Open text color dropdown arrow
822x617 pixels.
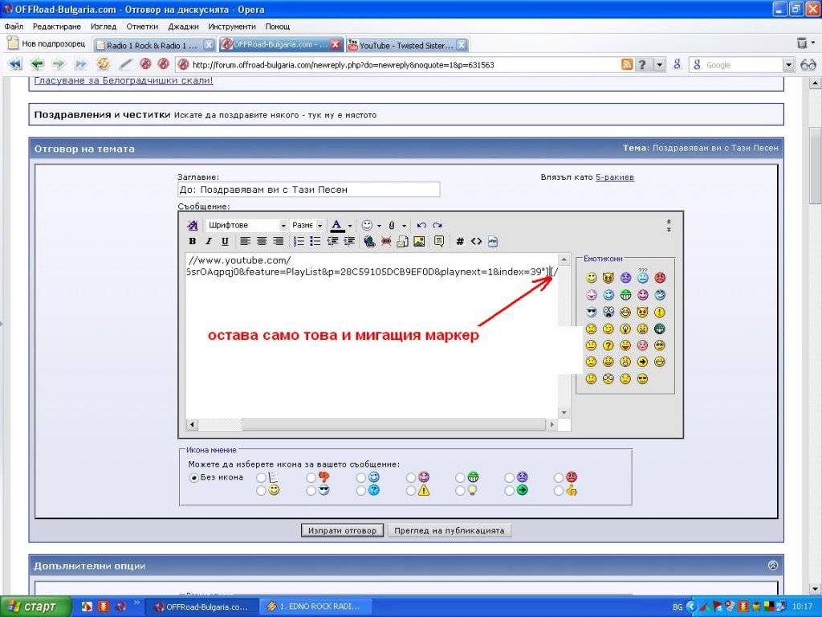[350, 226]
